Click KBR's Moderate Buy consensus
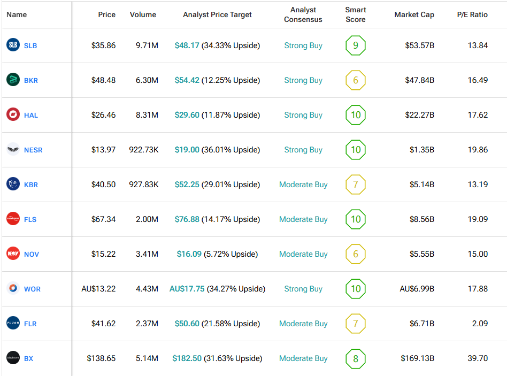 [x=303, y=185]
